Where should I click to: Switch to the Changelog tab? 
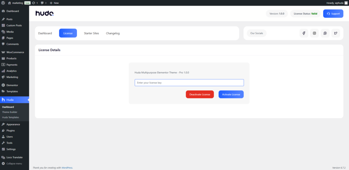tap(113, 33)
